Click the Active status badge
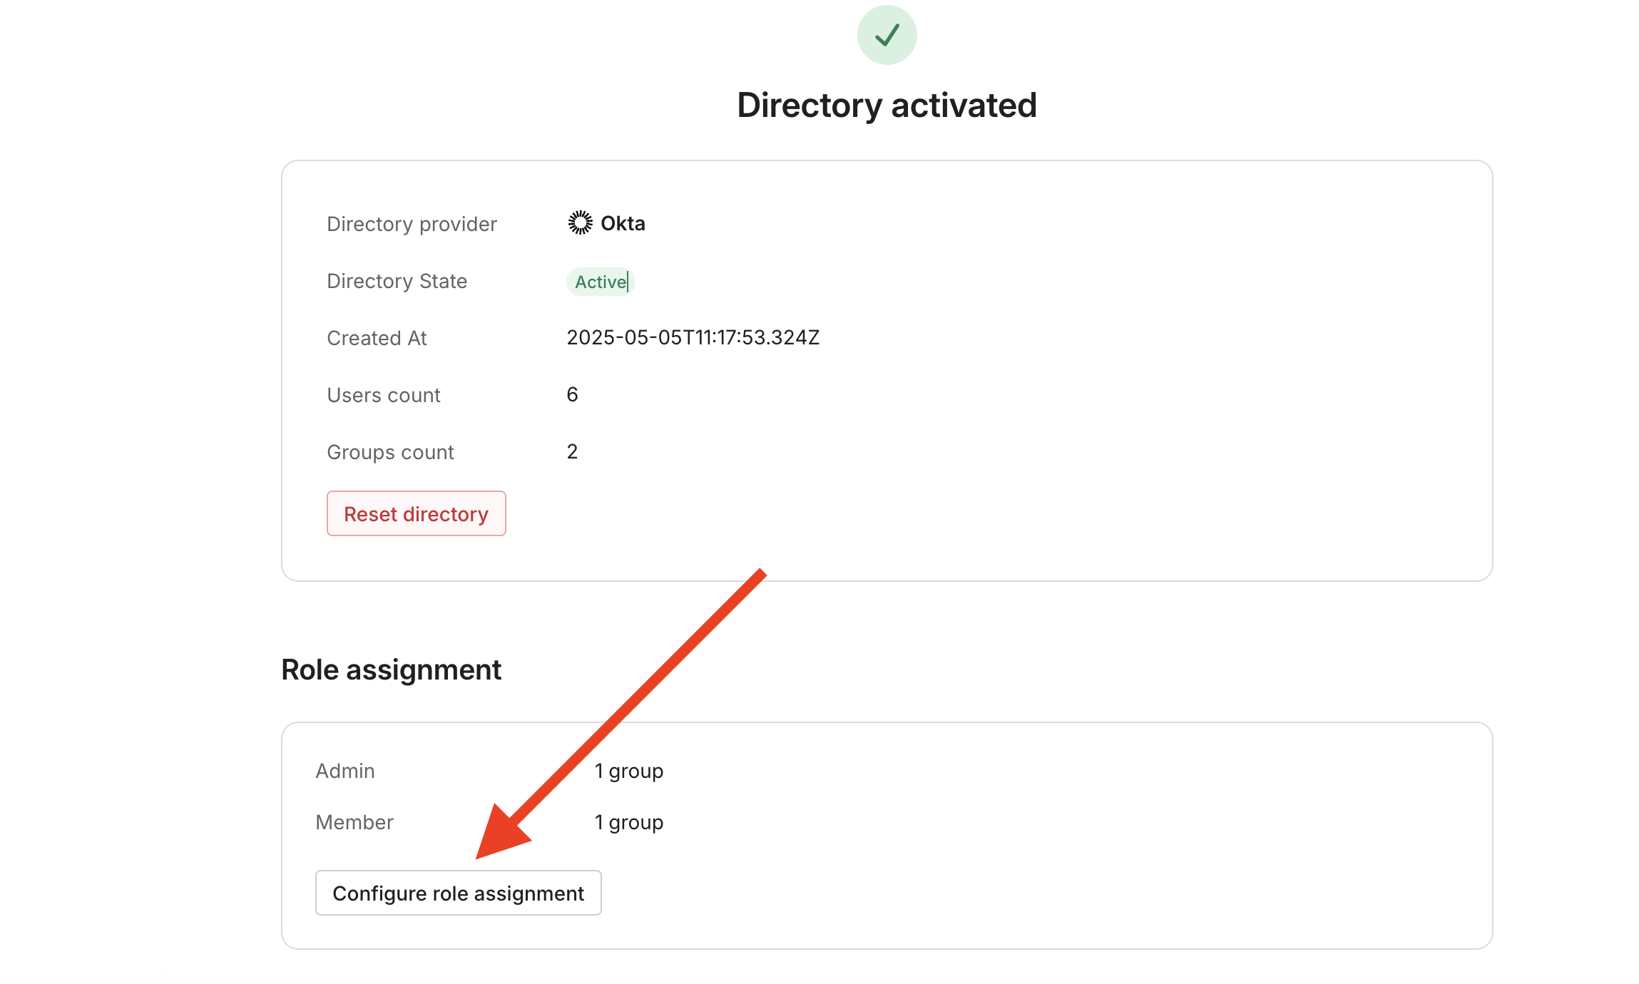The height and width of the screenshot is (984, 1639). tap(601, 281)
